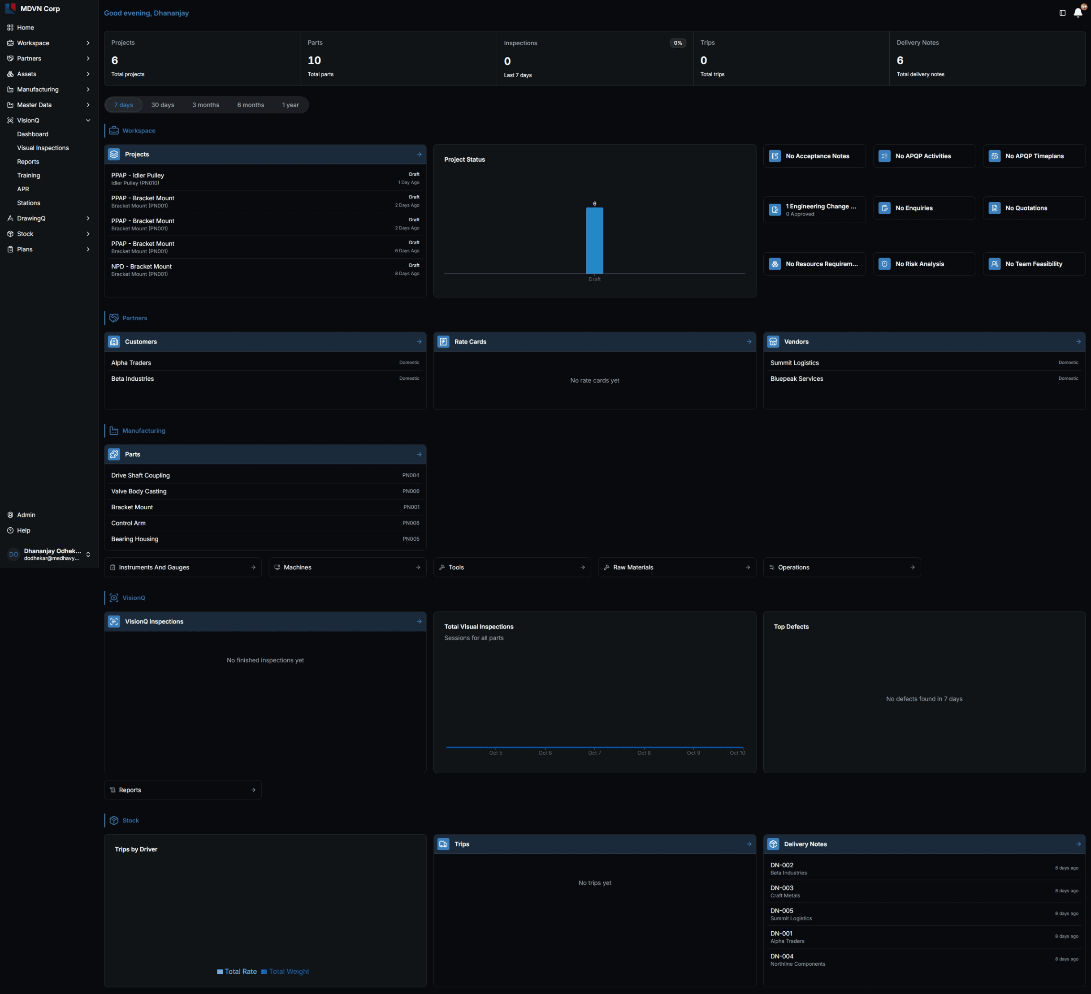Click the Projects card layers icon

pyautogui.click(x=114, y=154)
